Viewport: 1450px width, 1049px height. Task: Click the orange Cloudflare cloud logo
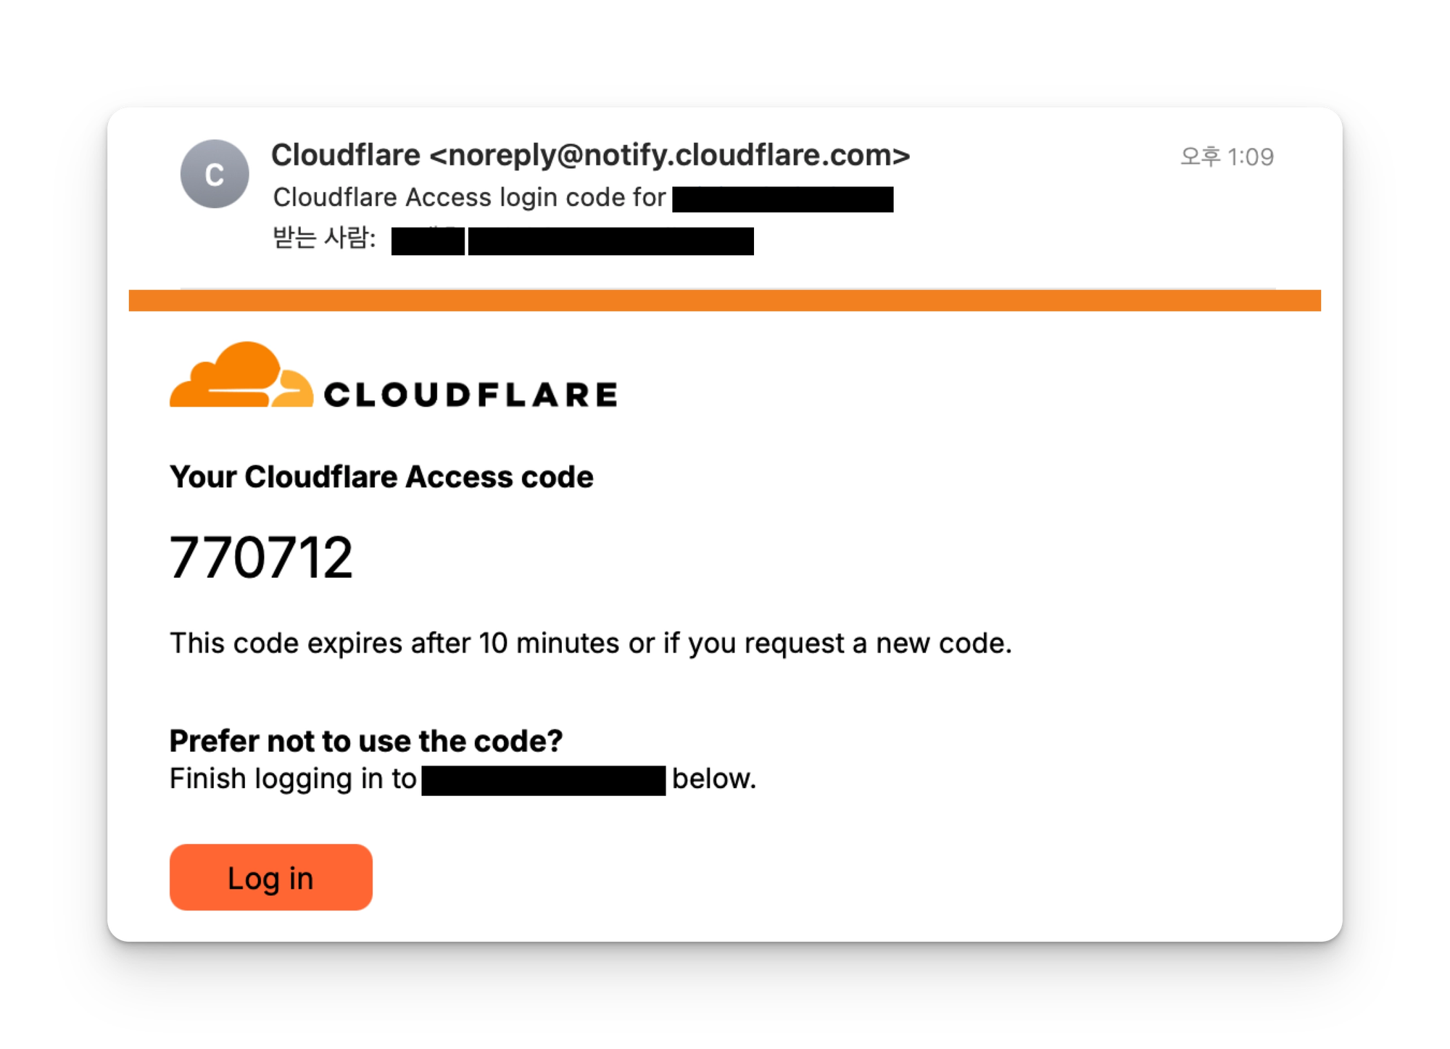[x=241, y=376]
